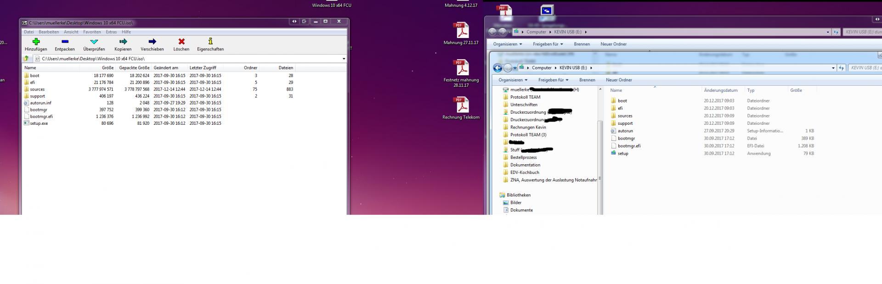Select the Festnetz mahnung 28.11.17 PDF icon
The width and height of the screenshot is (882, 284).
[x=461, y=73]
